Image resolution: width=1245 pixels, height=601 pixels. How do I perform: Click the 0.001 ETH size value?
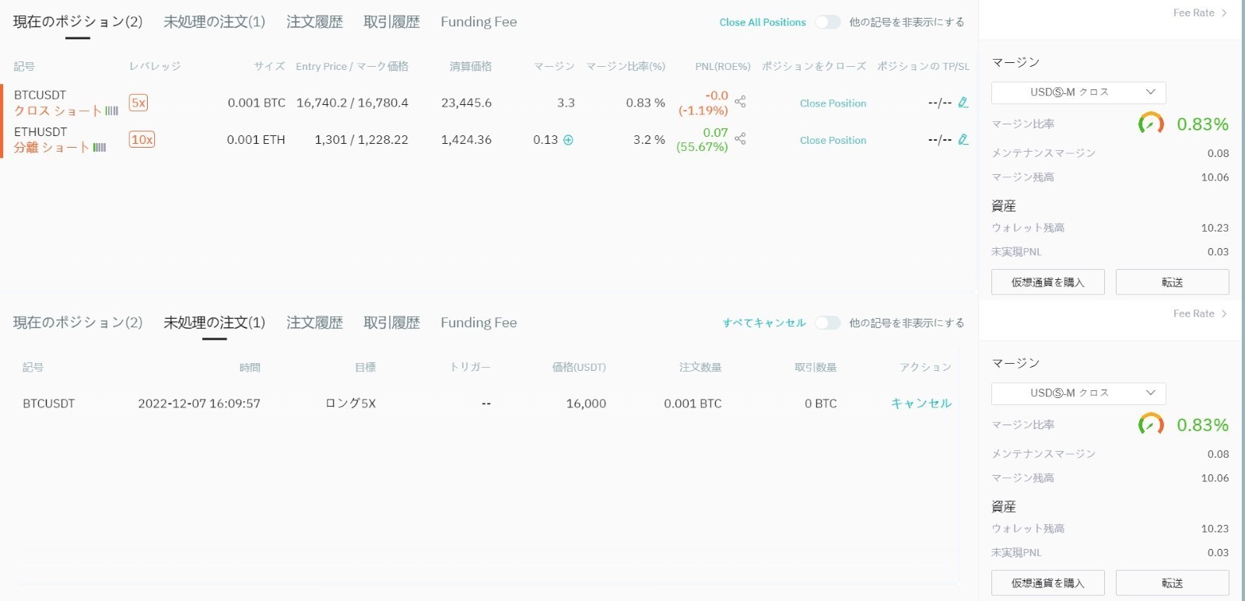256,140
